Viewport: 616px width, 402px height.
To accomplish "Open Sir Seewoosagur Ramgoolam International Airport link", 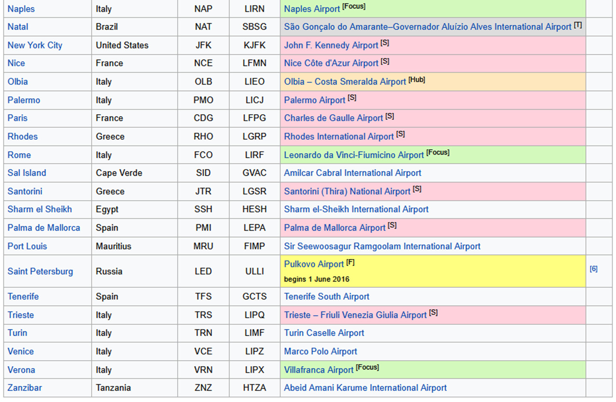I will point(382,246).
